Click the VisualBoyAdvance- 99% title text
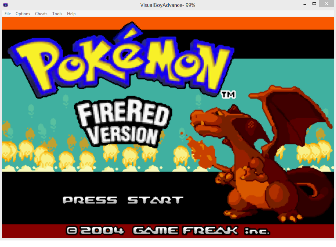This screenshot has width=336, height=247. (x=168, y=4)
